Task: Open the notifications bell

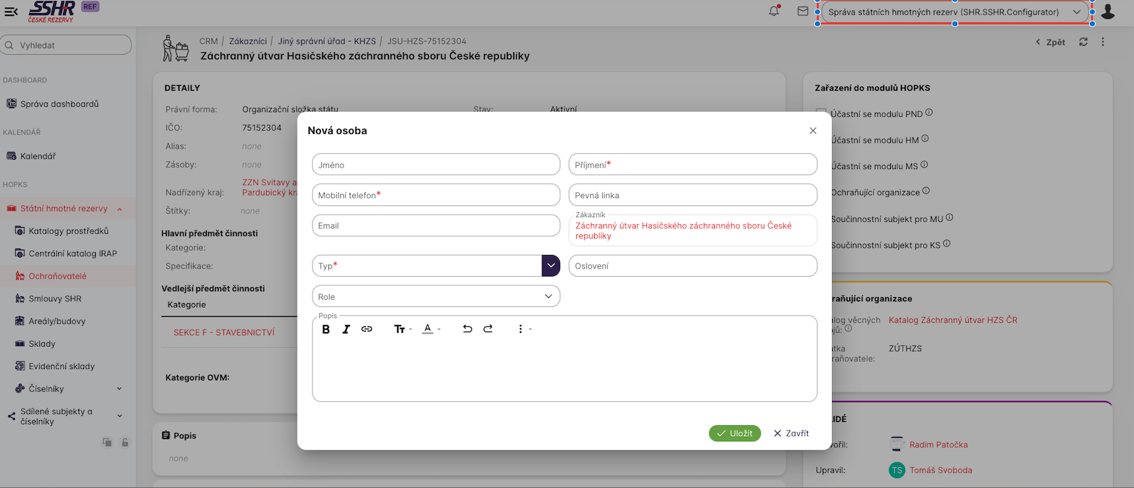Action: point(774,11)
